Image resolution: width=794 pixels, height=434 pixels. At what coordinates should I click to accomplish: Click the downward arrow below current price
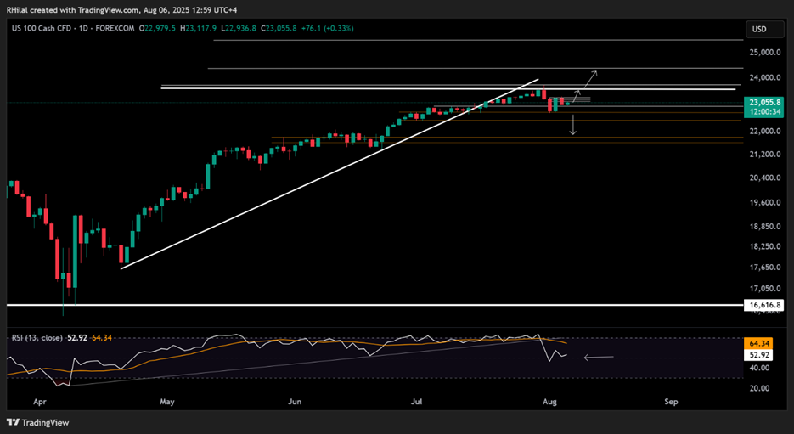pos(573,125)
